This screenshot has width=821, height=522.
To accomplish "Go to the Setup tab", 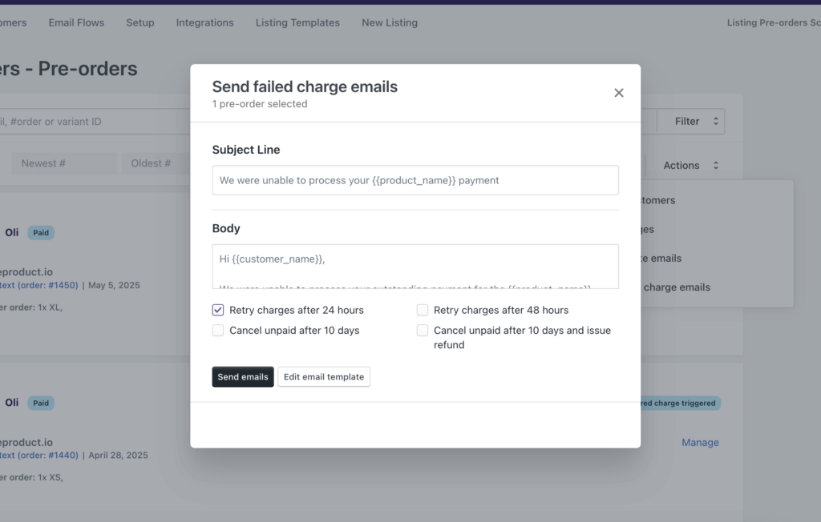I will (x=140, y=22).
